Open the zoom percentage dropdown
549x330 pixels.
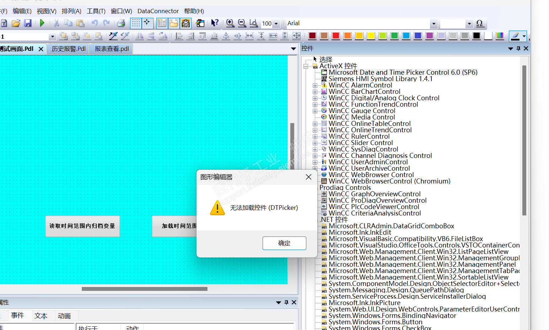click(x=276, y=24)
